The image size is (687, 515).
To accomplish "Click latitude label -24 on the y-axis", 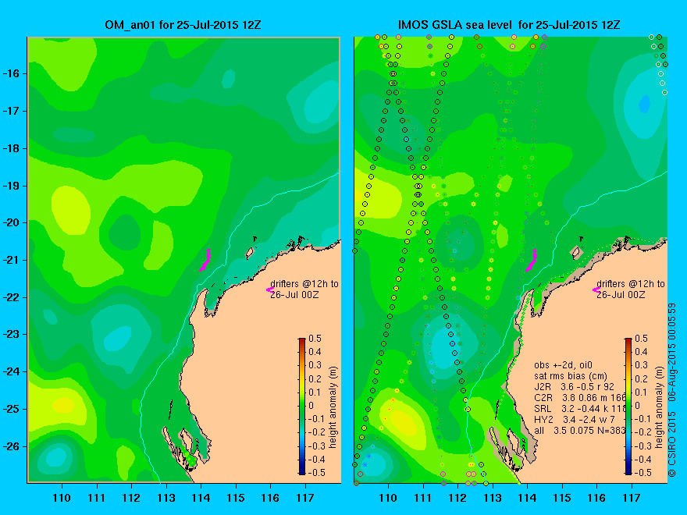I will coord(12,371).
